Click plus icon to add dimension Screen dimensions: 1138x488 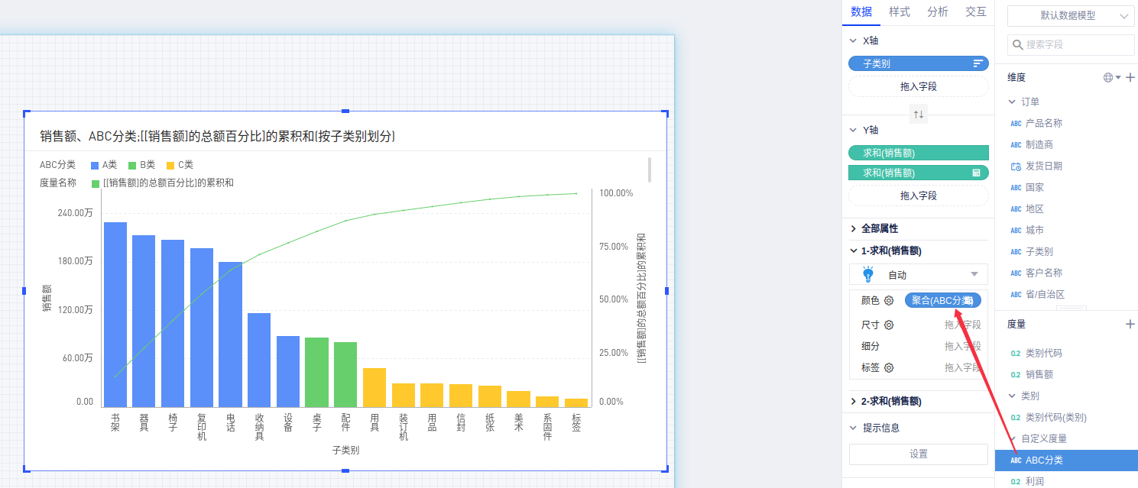[x=1130, y=77]
